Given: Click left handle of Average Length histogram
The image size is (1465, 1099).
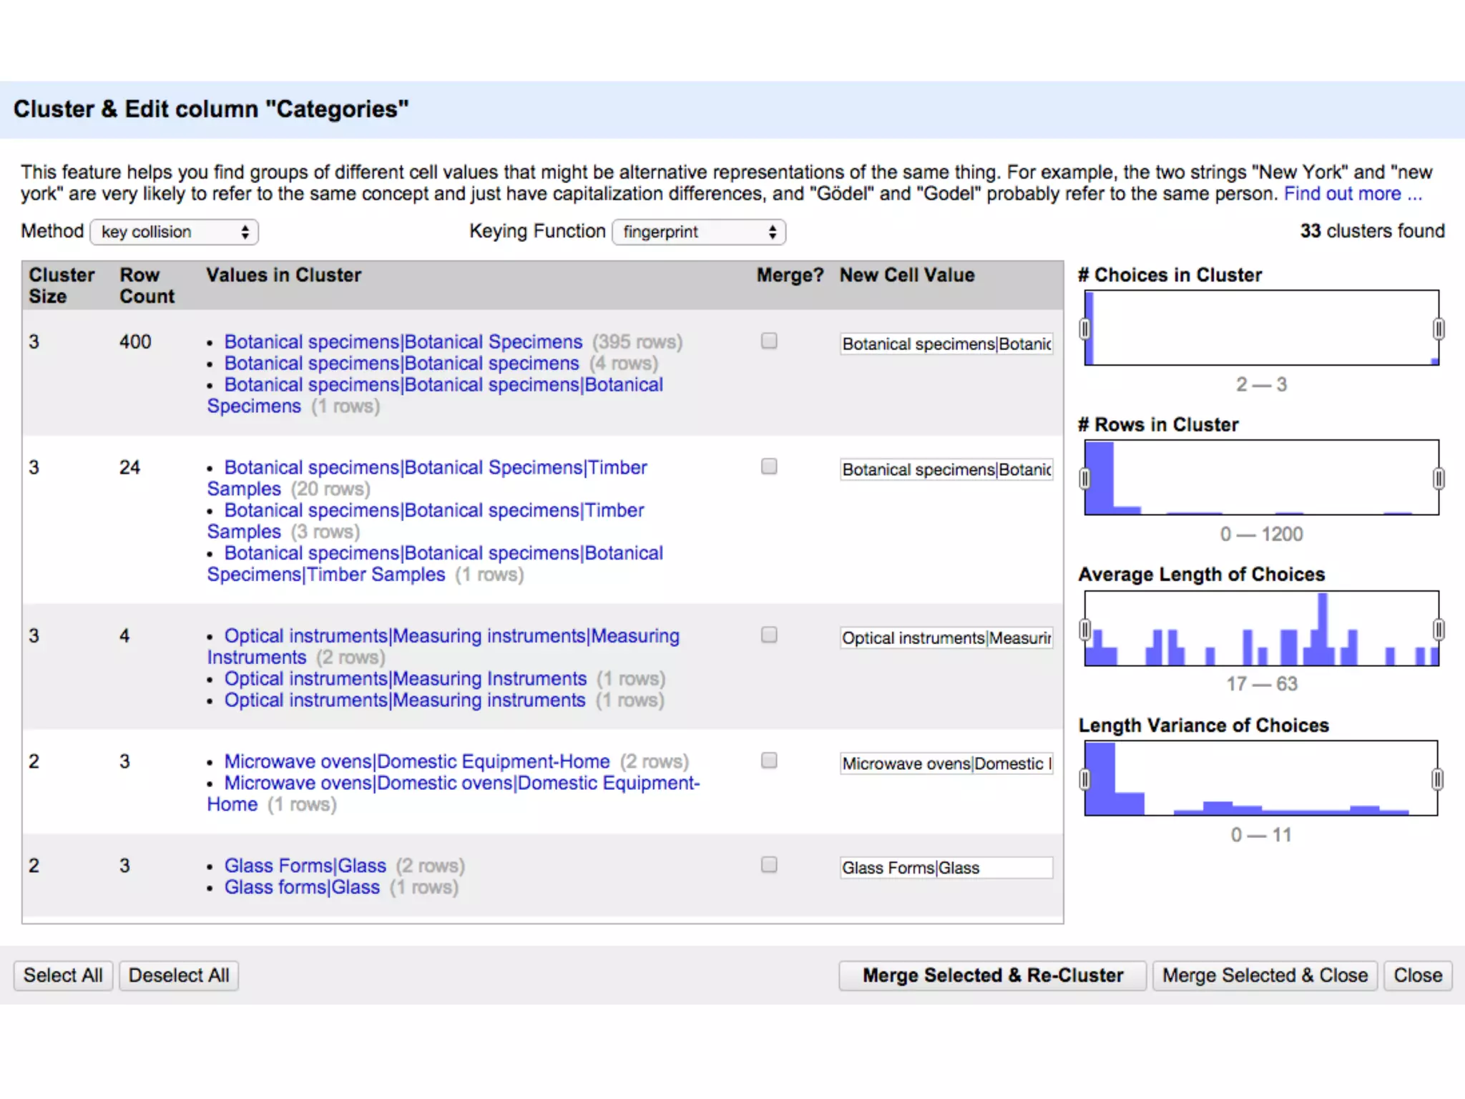Looking at the screenshot, I should point(1085,630).
